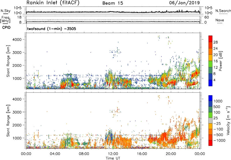Click the 'CPID' label
This screenshot has height=160, width=231.
pyautogui.click(x=6, y=27)
